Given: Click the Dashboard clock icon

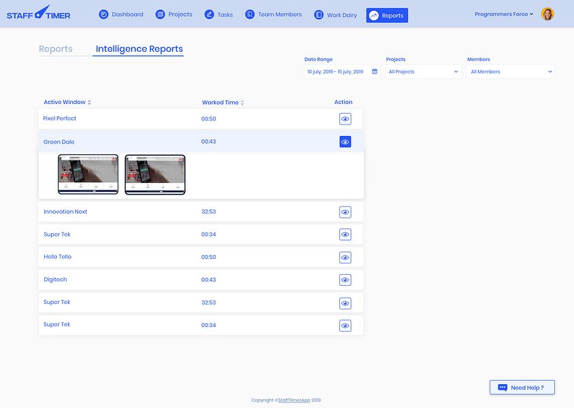Looking at the screenshot, I should point(103,14).
